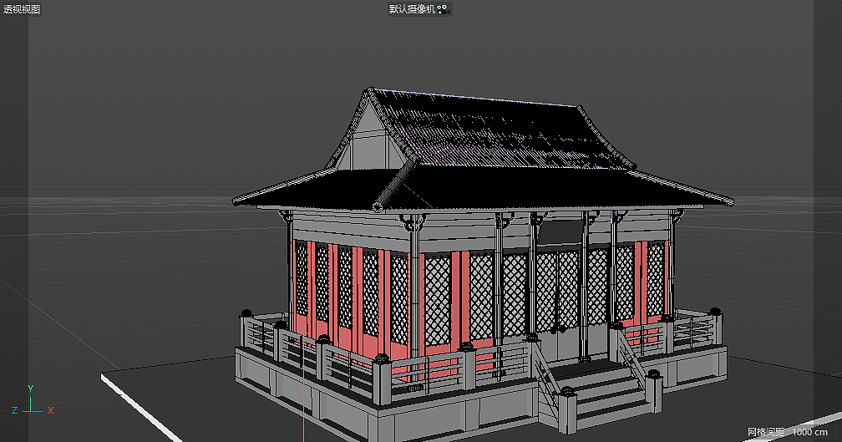Click the red X axis label of the gizmo
The width and height of the screenshot is (842, 442).
[50, 410]
